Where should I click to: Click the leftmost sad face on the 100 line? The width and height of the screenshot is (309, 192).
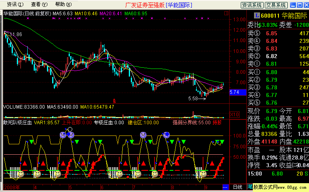(x=63, y=135)
